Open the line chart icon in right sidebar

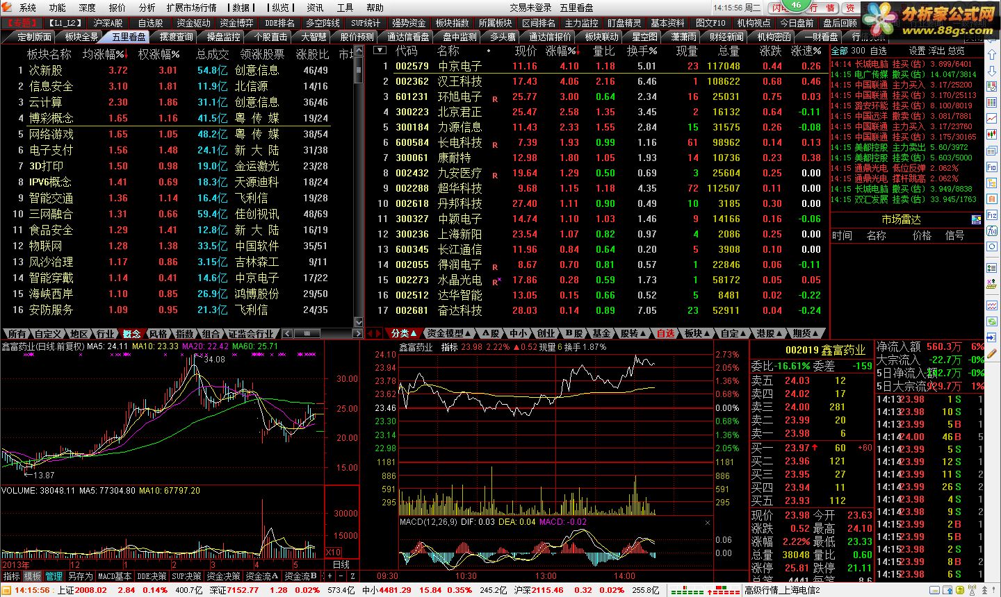(992, 119)
